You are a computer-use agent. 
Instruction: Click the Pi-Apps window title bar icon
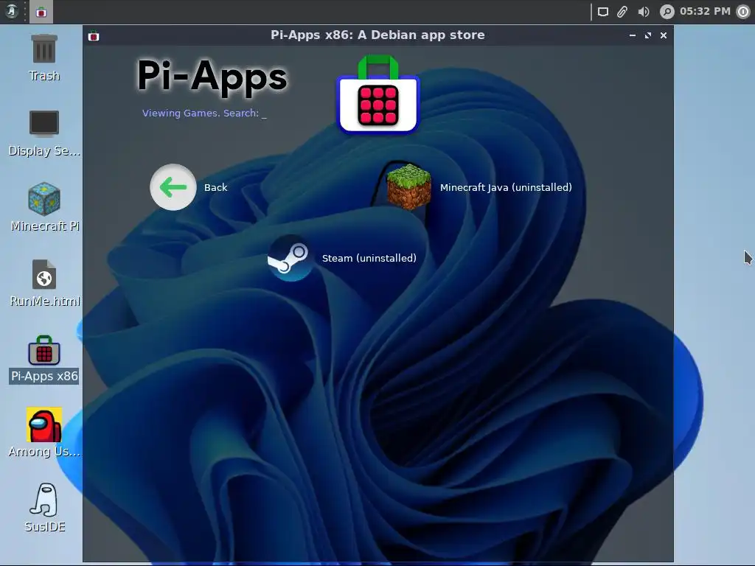click(x=94, y=35)
